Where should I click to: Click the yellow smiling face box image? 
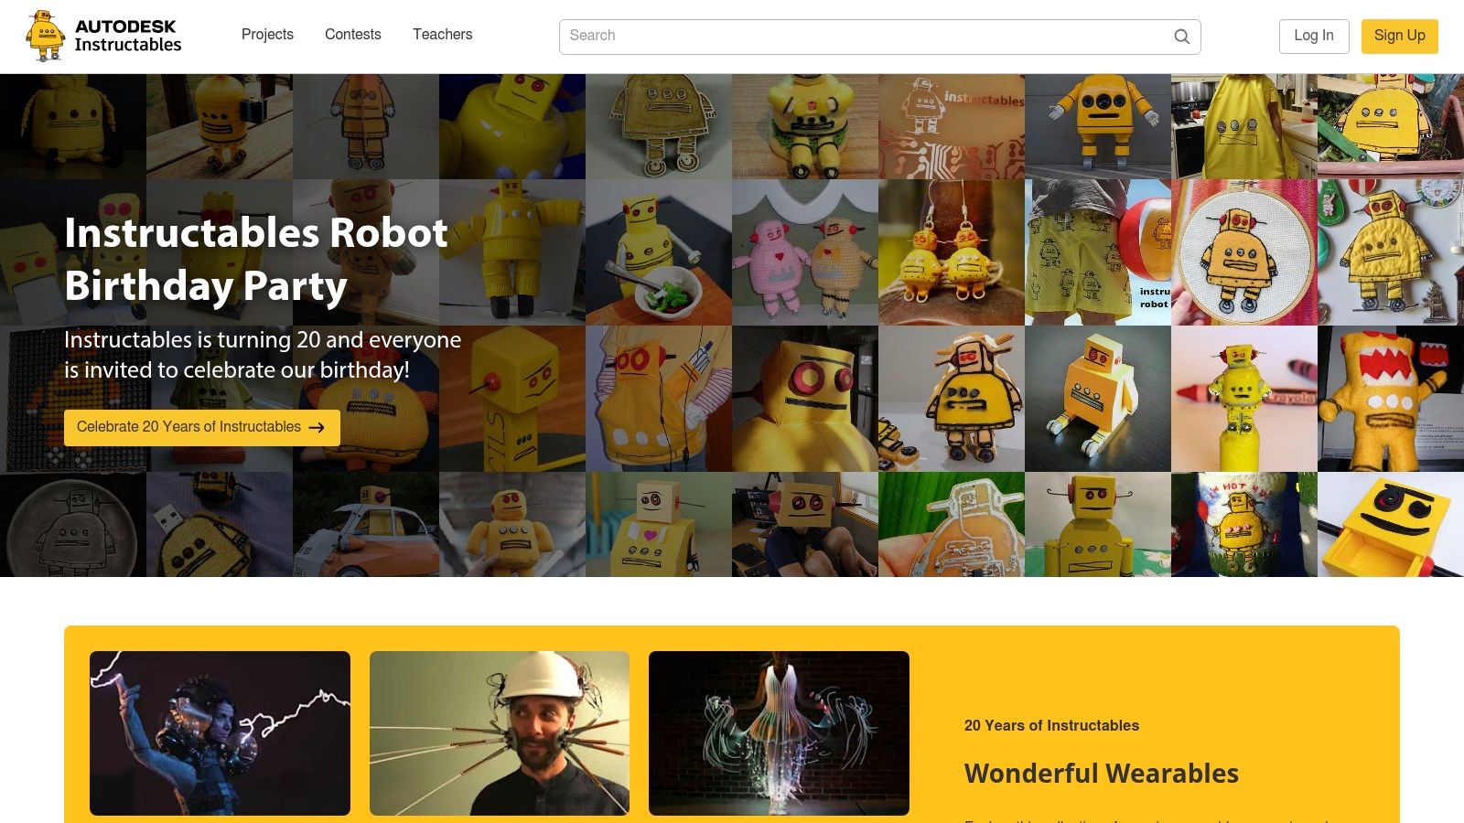[1390, 525]
